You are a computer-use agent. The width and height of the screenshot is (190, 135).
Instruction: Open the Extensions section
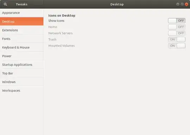pos(22,30)
